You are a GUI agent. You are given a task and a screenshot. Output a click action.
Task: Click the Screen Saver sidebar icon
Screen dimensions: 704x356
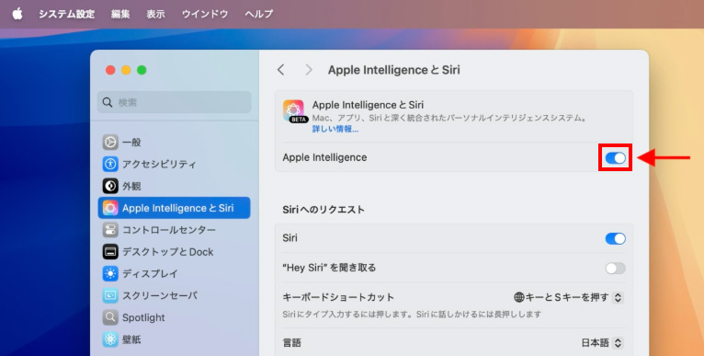tap(110, 295)
